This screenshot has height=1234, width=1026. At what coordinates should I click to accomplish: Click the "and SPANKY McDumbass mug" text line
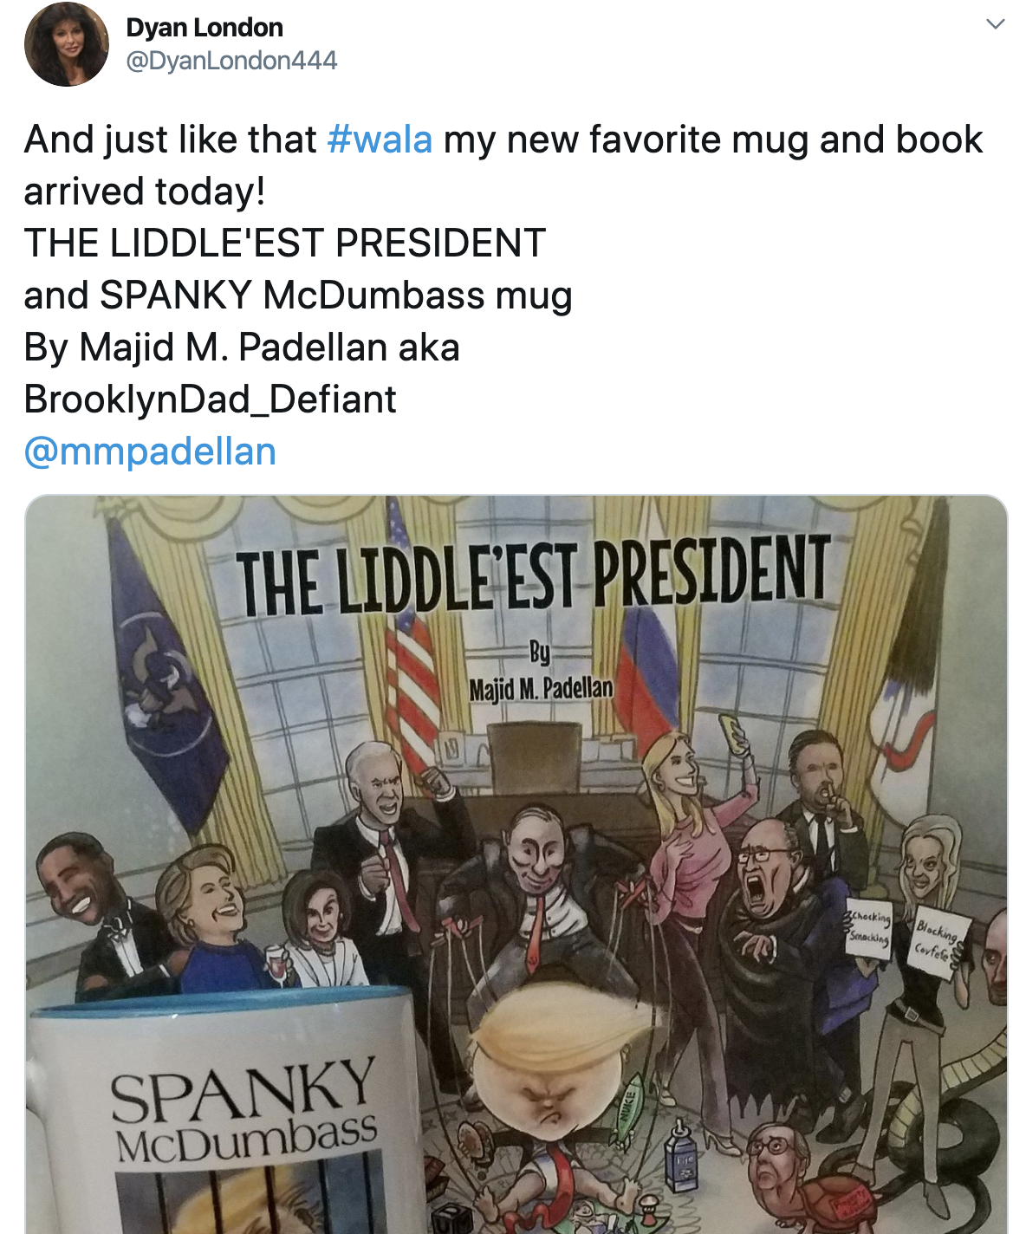298,296
